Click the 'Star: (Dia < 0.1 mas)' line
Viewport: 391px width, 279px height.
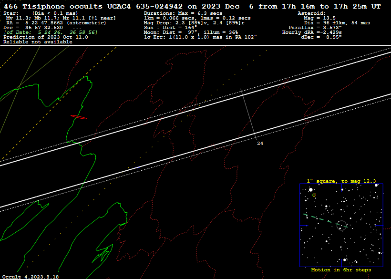[x=41, y=13]
